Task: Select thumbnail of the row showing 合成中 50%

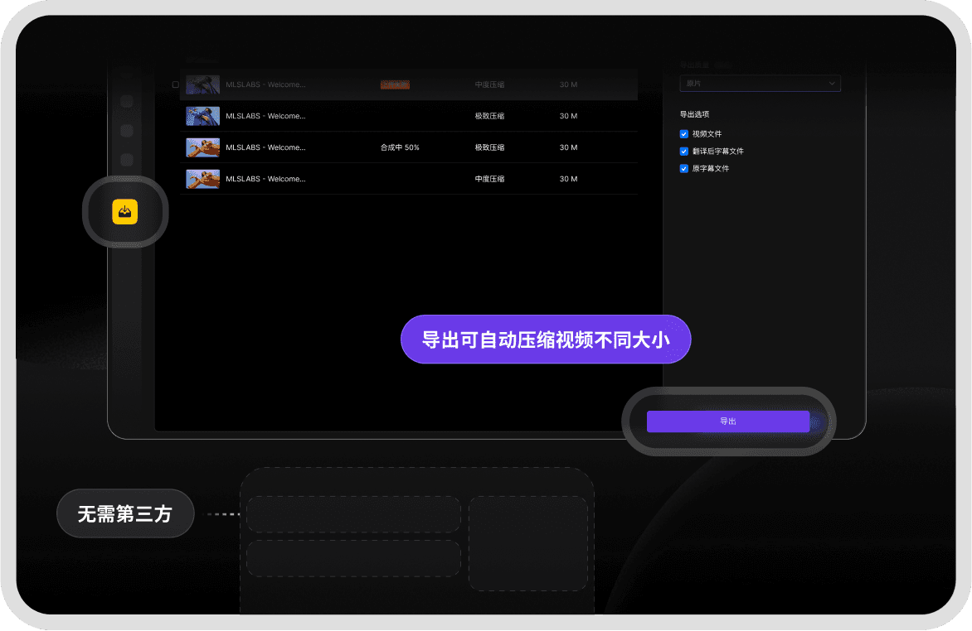Action: click(202, 147)
